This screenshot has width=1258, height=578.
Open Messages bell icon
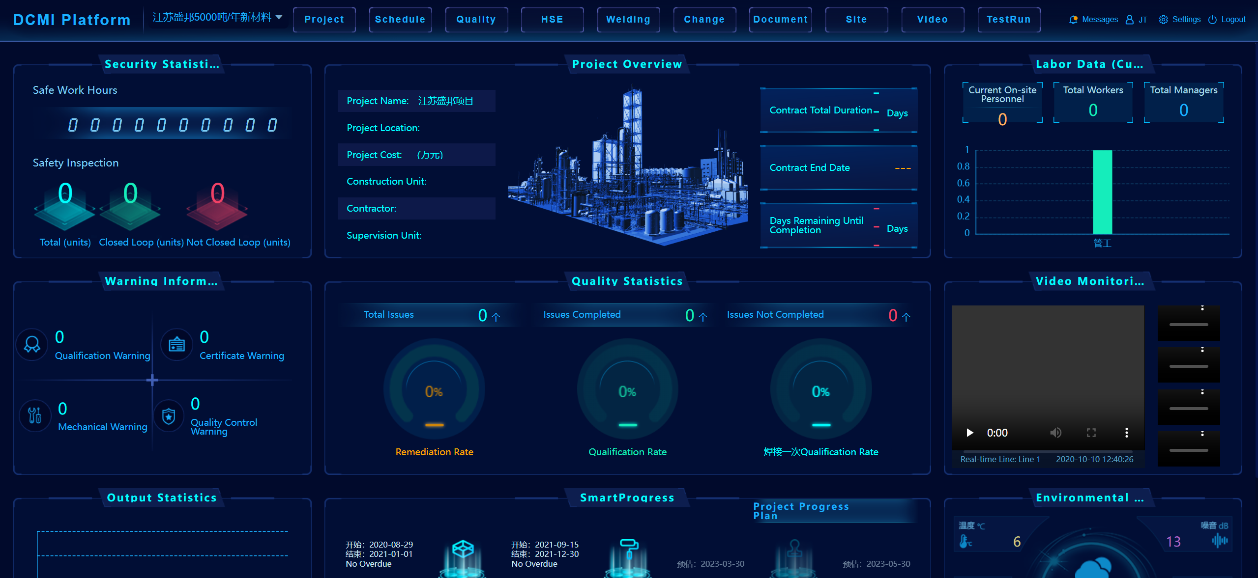point(1073,20)
